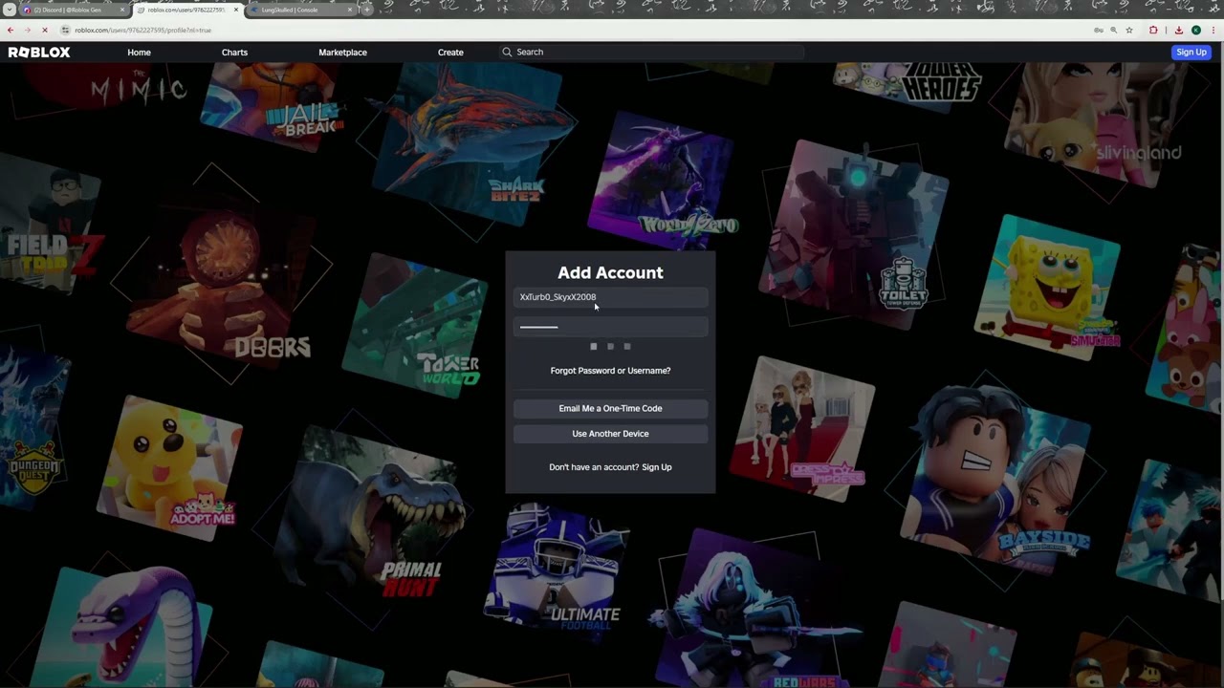The height and width of the screenshot is (688, 1224).
Task: Click the Tower Heroes game thumbnail
Action: pyautogui.click(x=907, y=86)
